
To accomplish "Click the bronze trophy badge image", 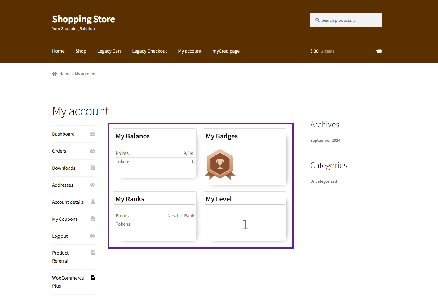I will click(220, 164).
